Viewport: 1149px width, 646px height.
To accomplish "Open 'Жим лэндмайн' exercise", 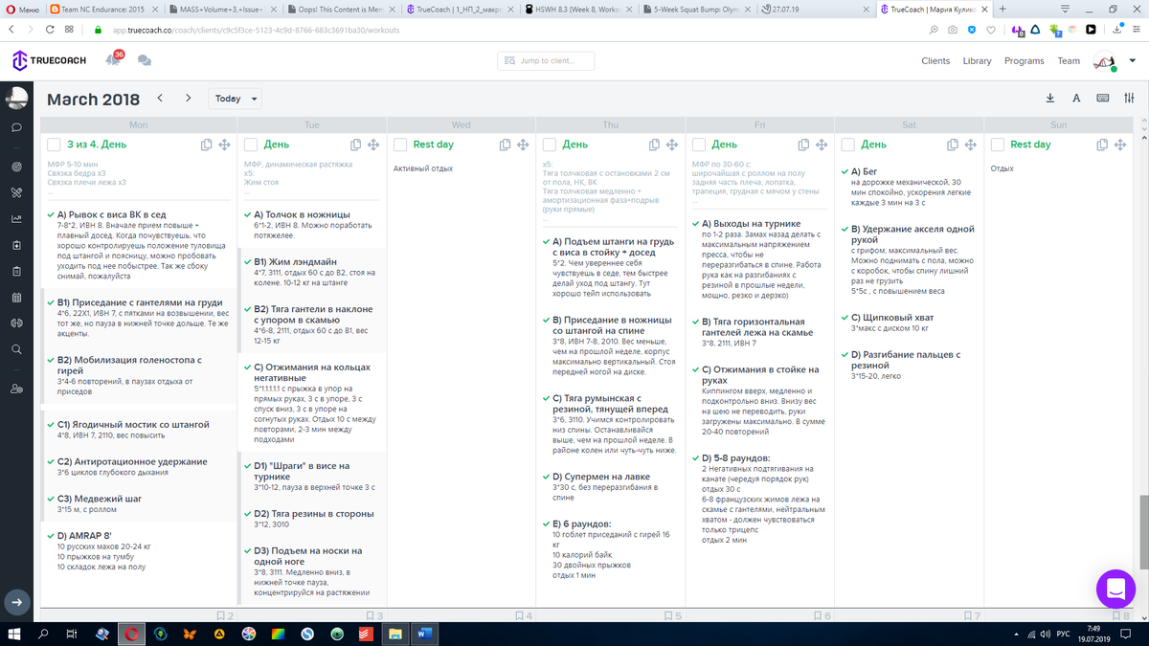I will click(x=296, y=261).
